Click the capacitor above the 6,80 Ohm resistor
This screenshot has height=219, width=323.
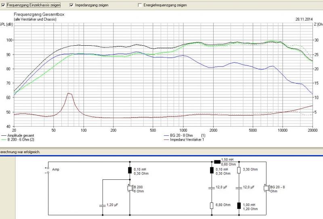point(212,188)
